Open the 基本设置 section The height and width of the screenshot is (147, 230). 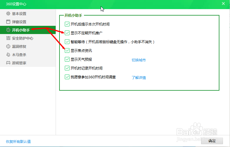(x=28, y=13)
